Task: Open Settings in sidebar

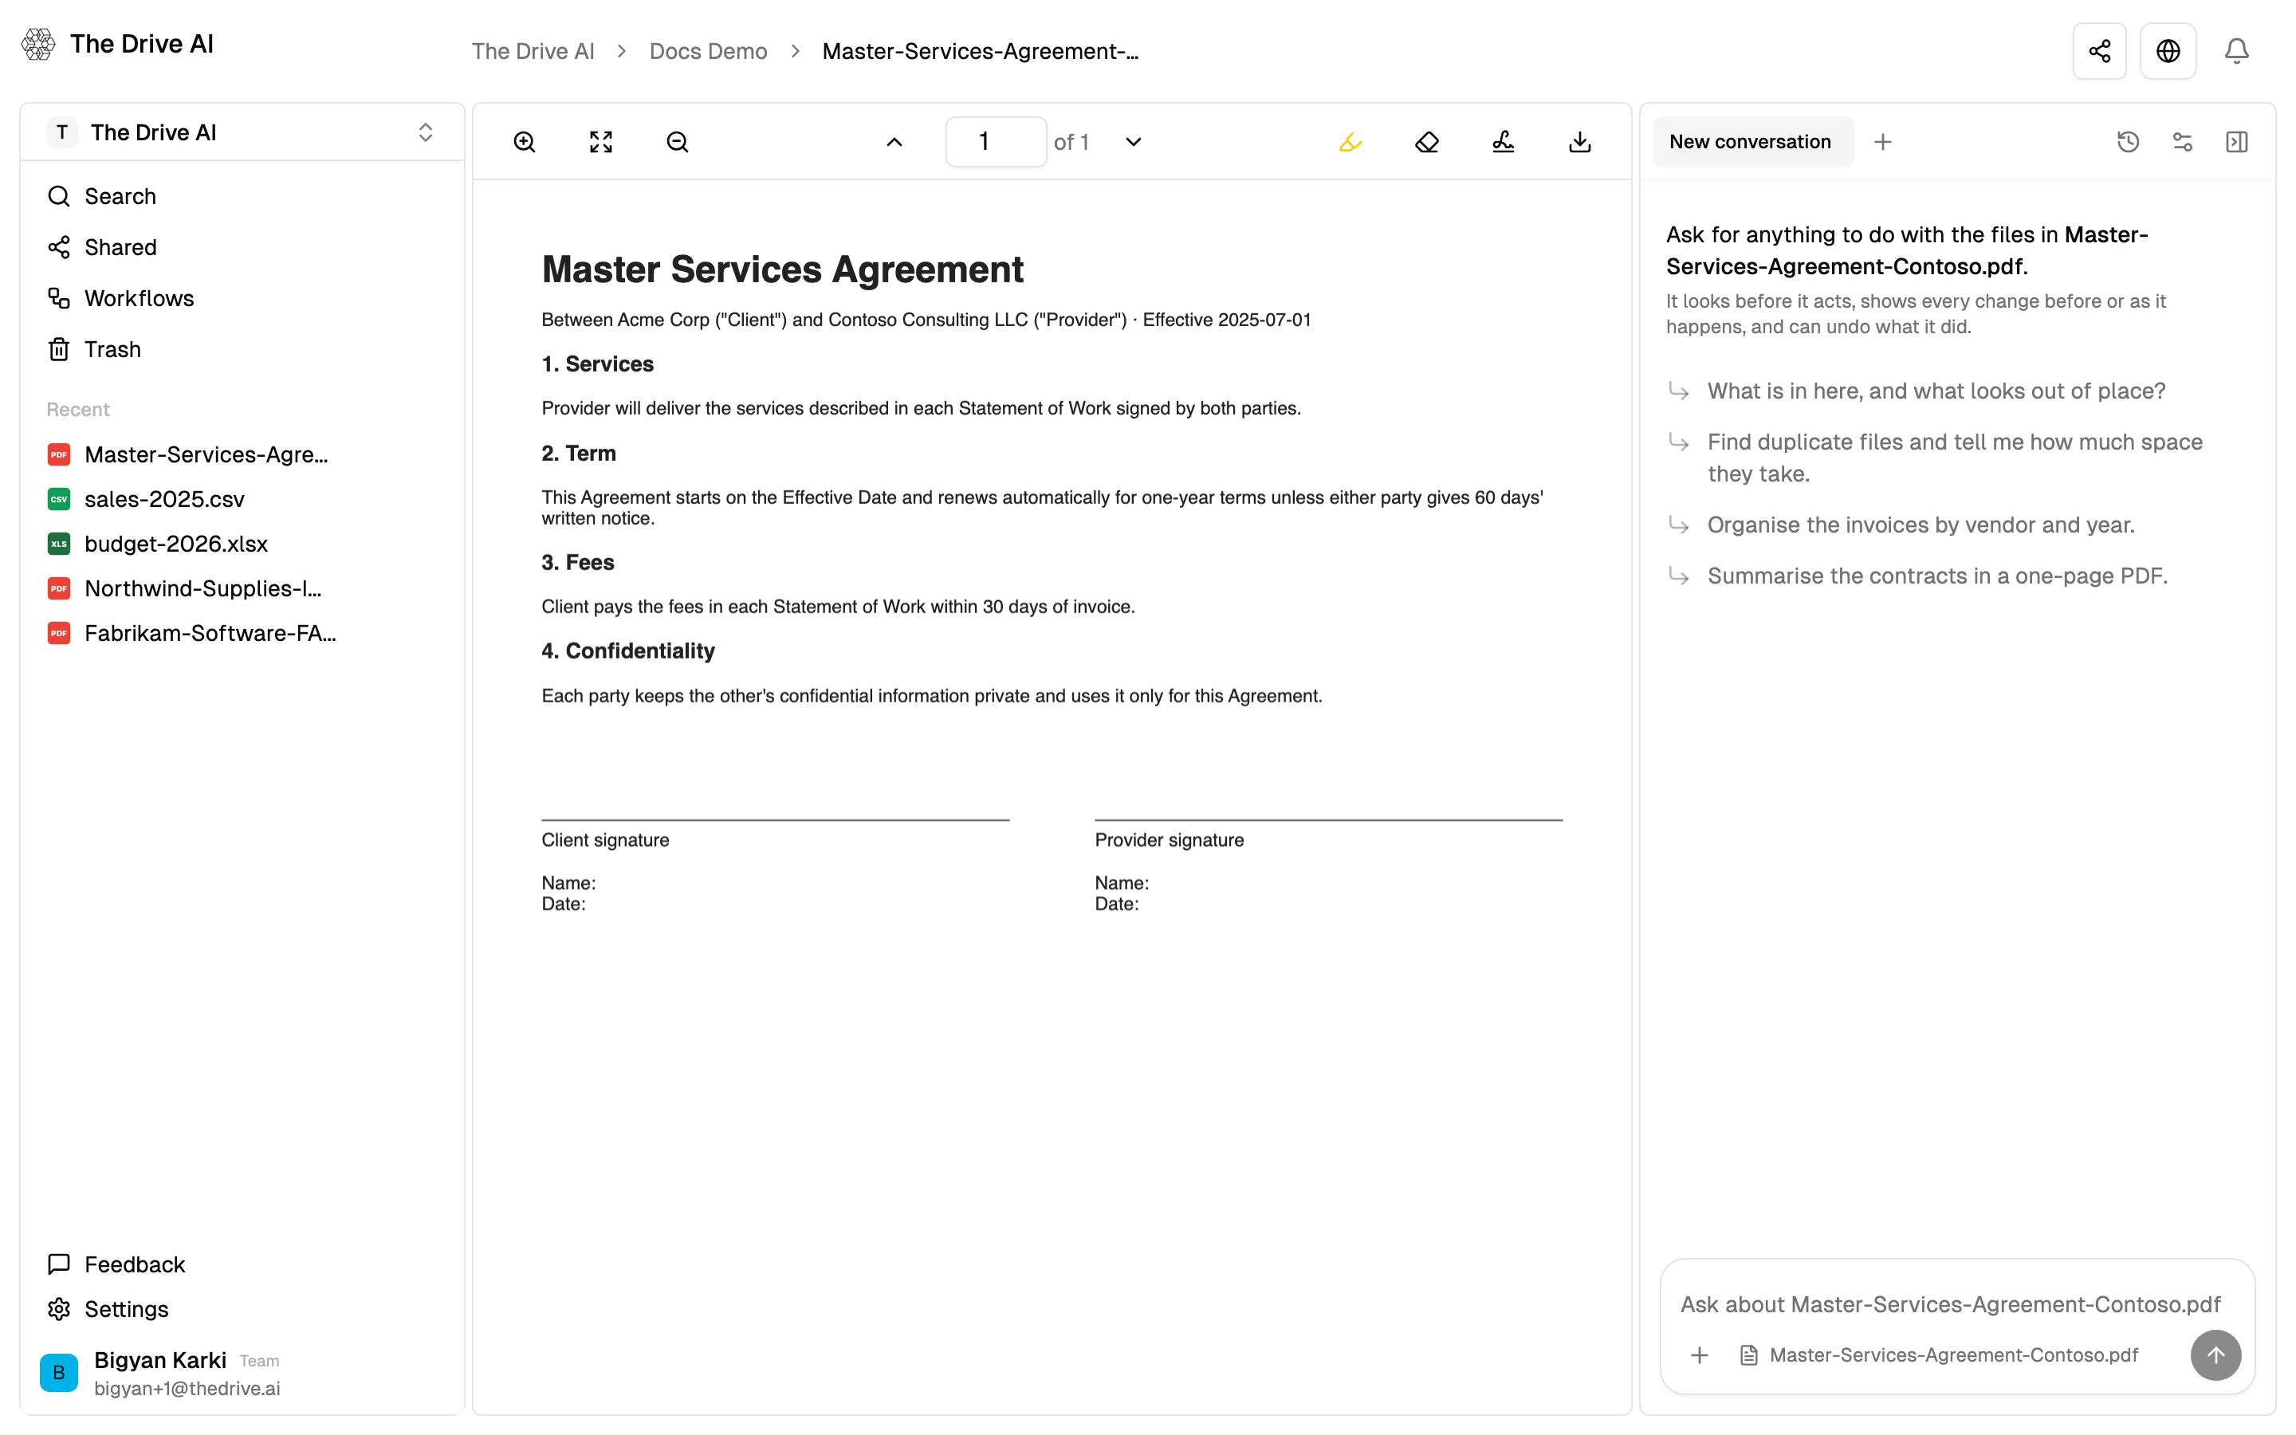Action: click(108, 1310)
